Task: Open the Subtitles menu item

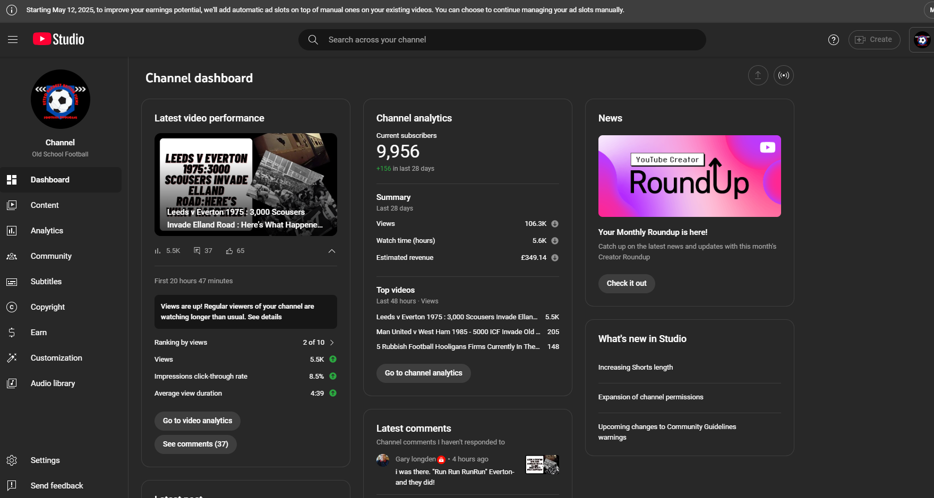Action: (61, 282)
